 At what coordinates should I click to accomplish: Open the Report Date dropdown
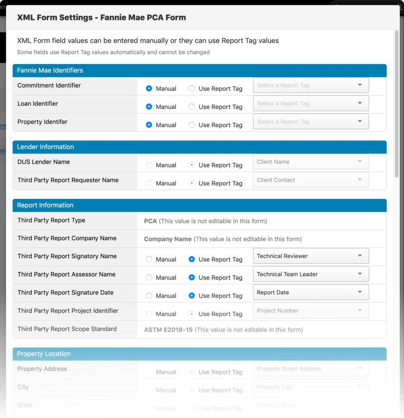tap(311, 292)
